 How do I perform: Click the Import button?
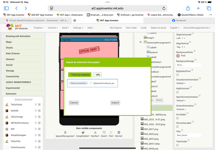click(115, 103)
